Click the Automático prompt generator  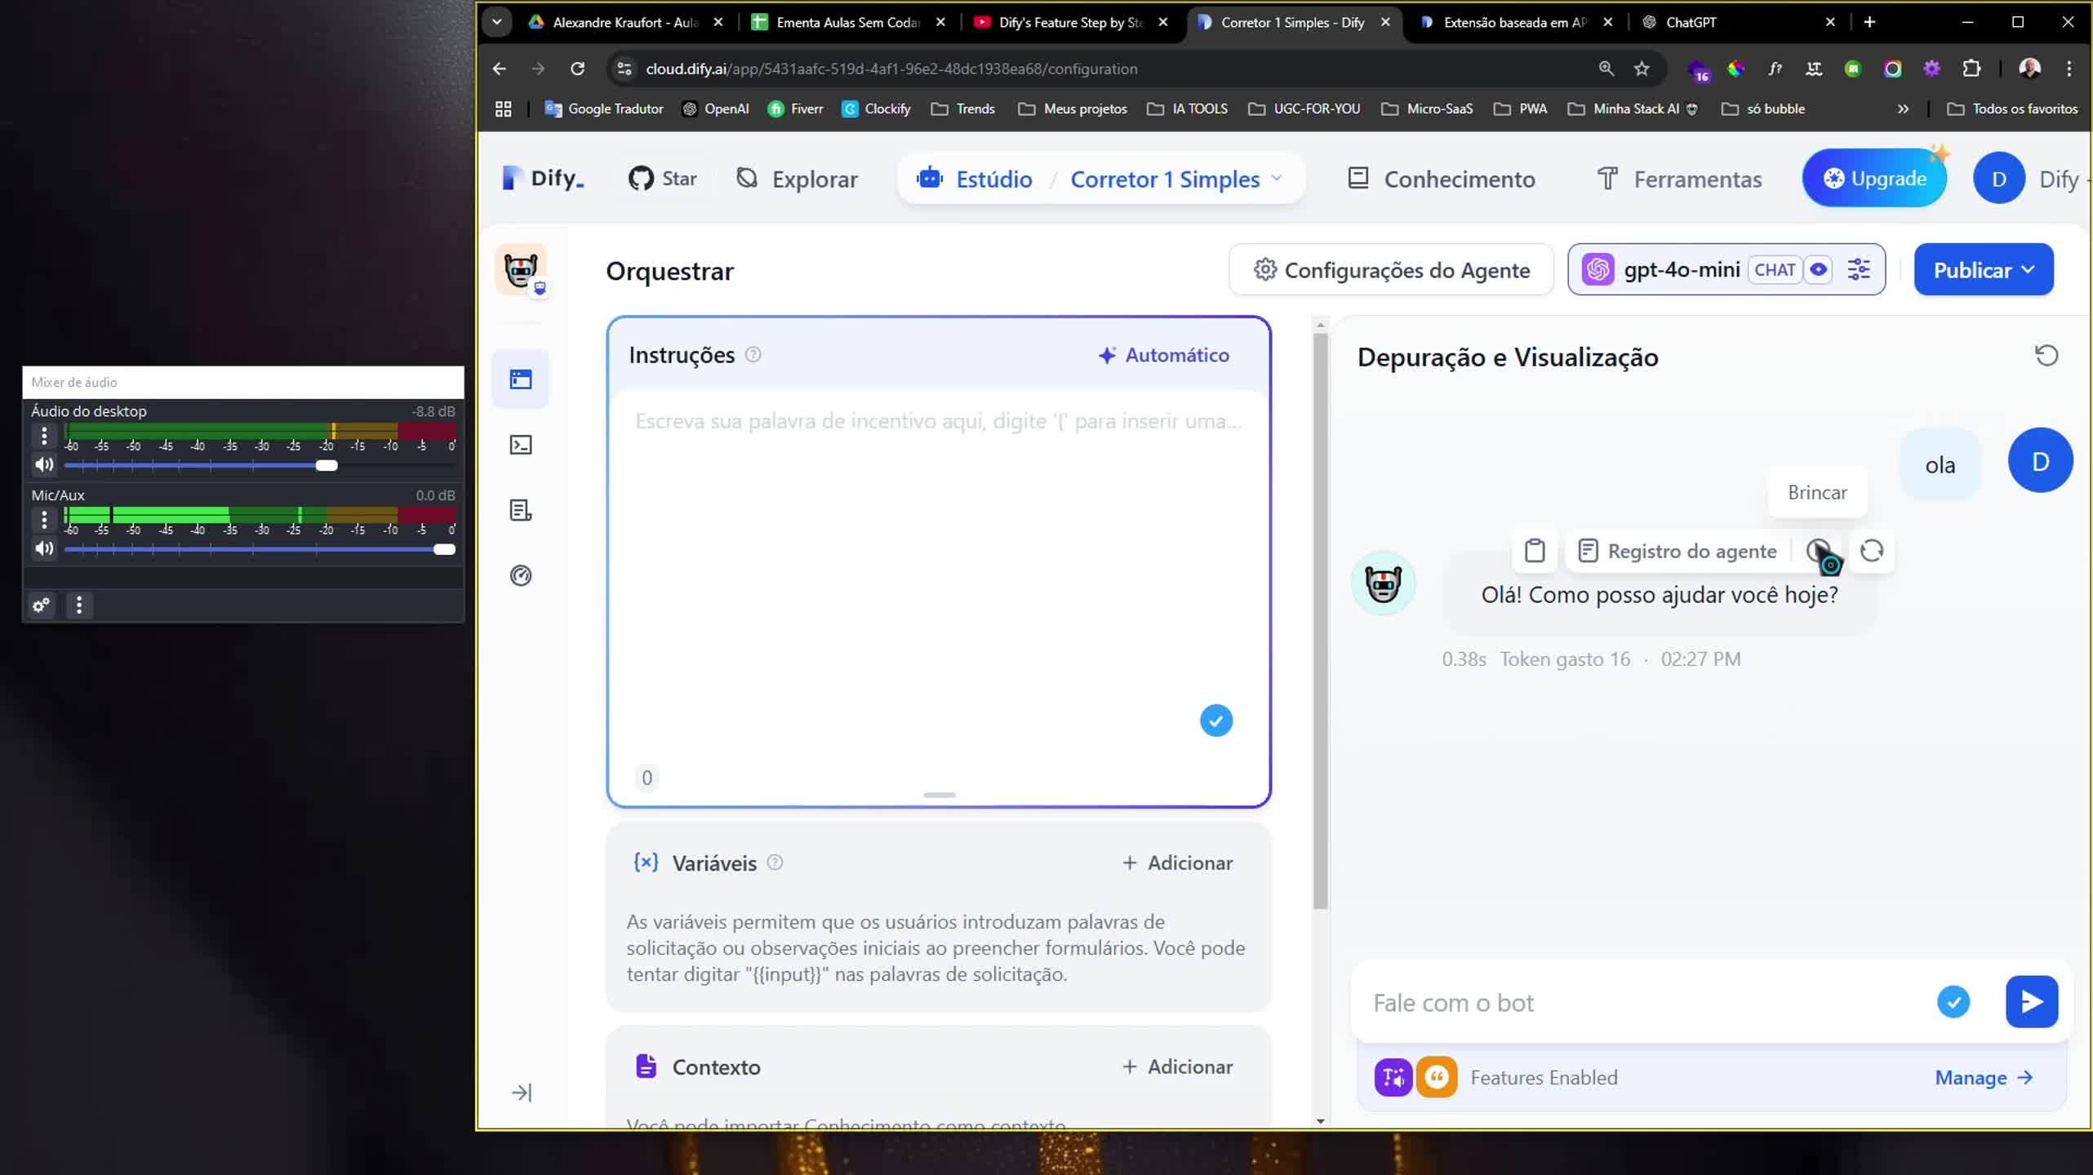(1163, 355)
